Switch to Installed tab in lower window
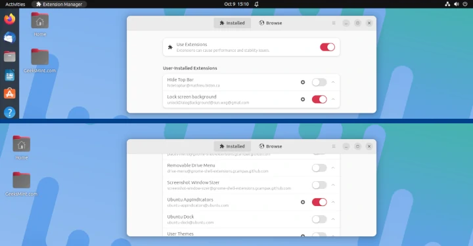This screenshot has width=473, height=246. click(x=232, y=146)
